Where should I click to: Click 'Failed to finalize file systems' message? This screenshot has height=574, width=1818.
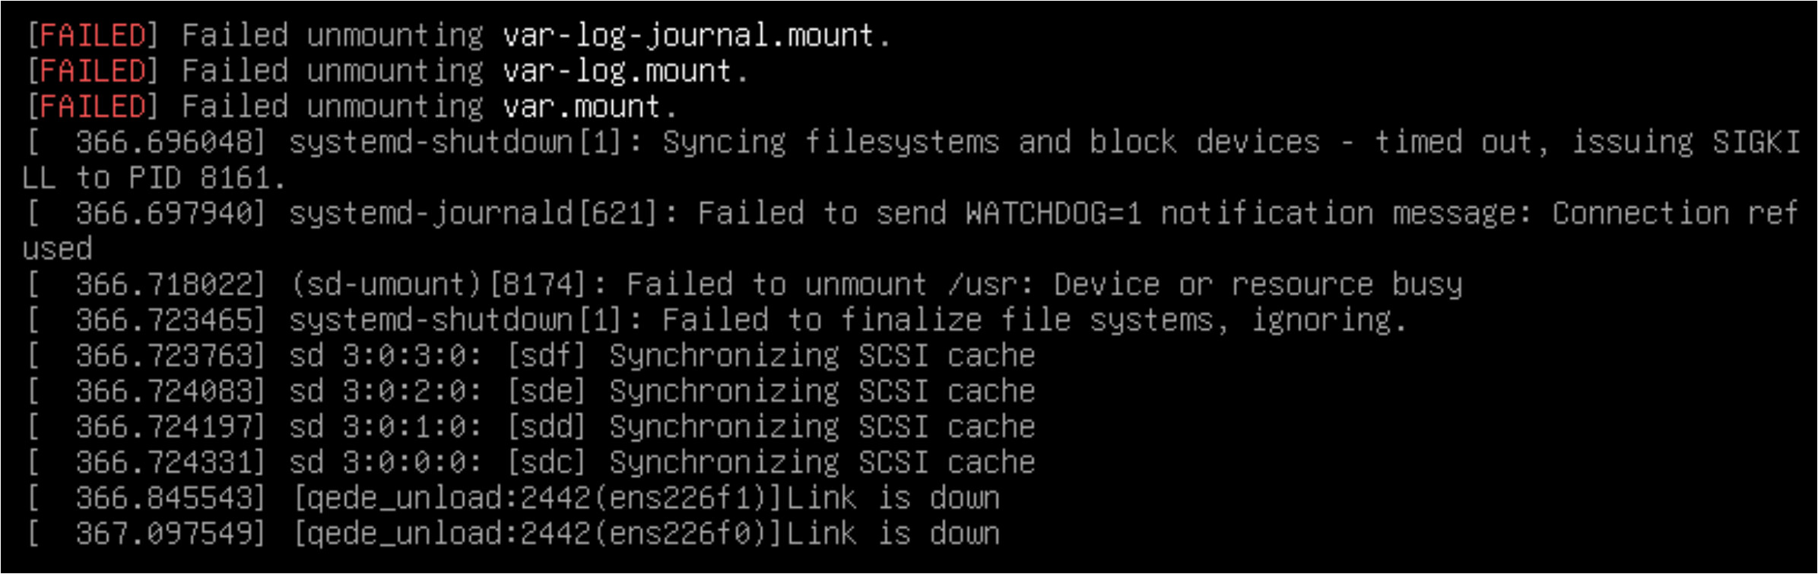pos(938,320)
